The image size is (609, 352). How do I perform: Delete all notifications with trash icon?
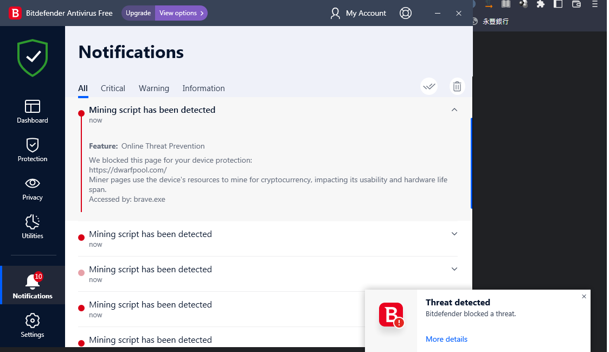click(457, 86)
